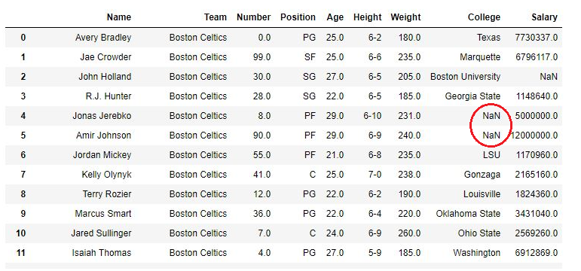581x271 pixels.
Task: Click the circled NaN for Jonas Jerebko
Action: [491, 116]
